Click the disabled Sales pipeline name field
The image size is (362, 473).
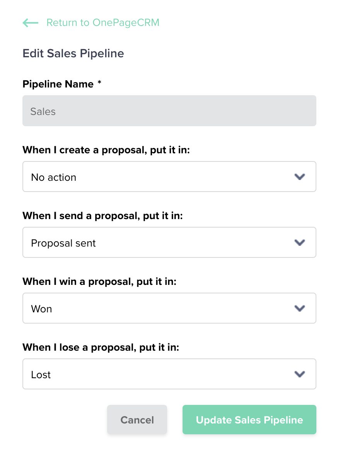169,111
